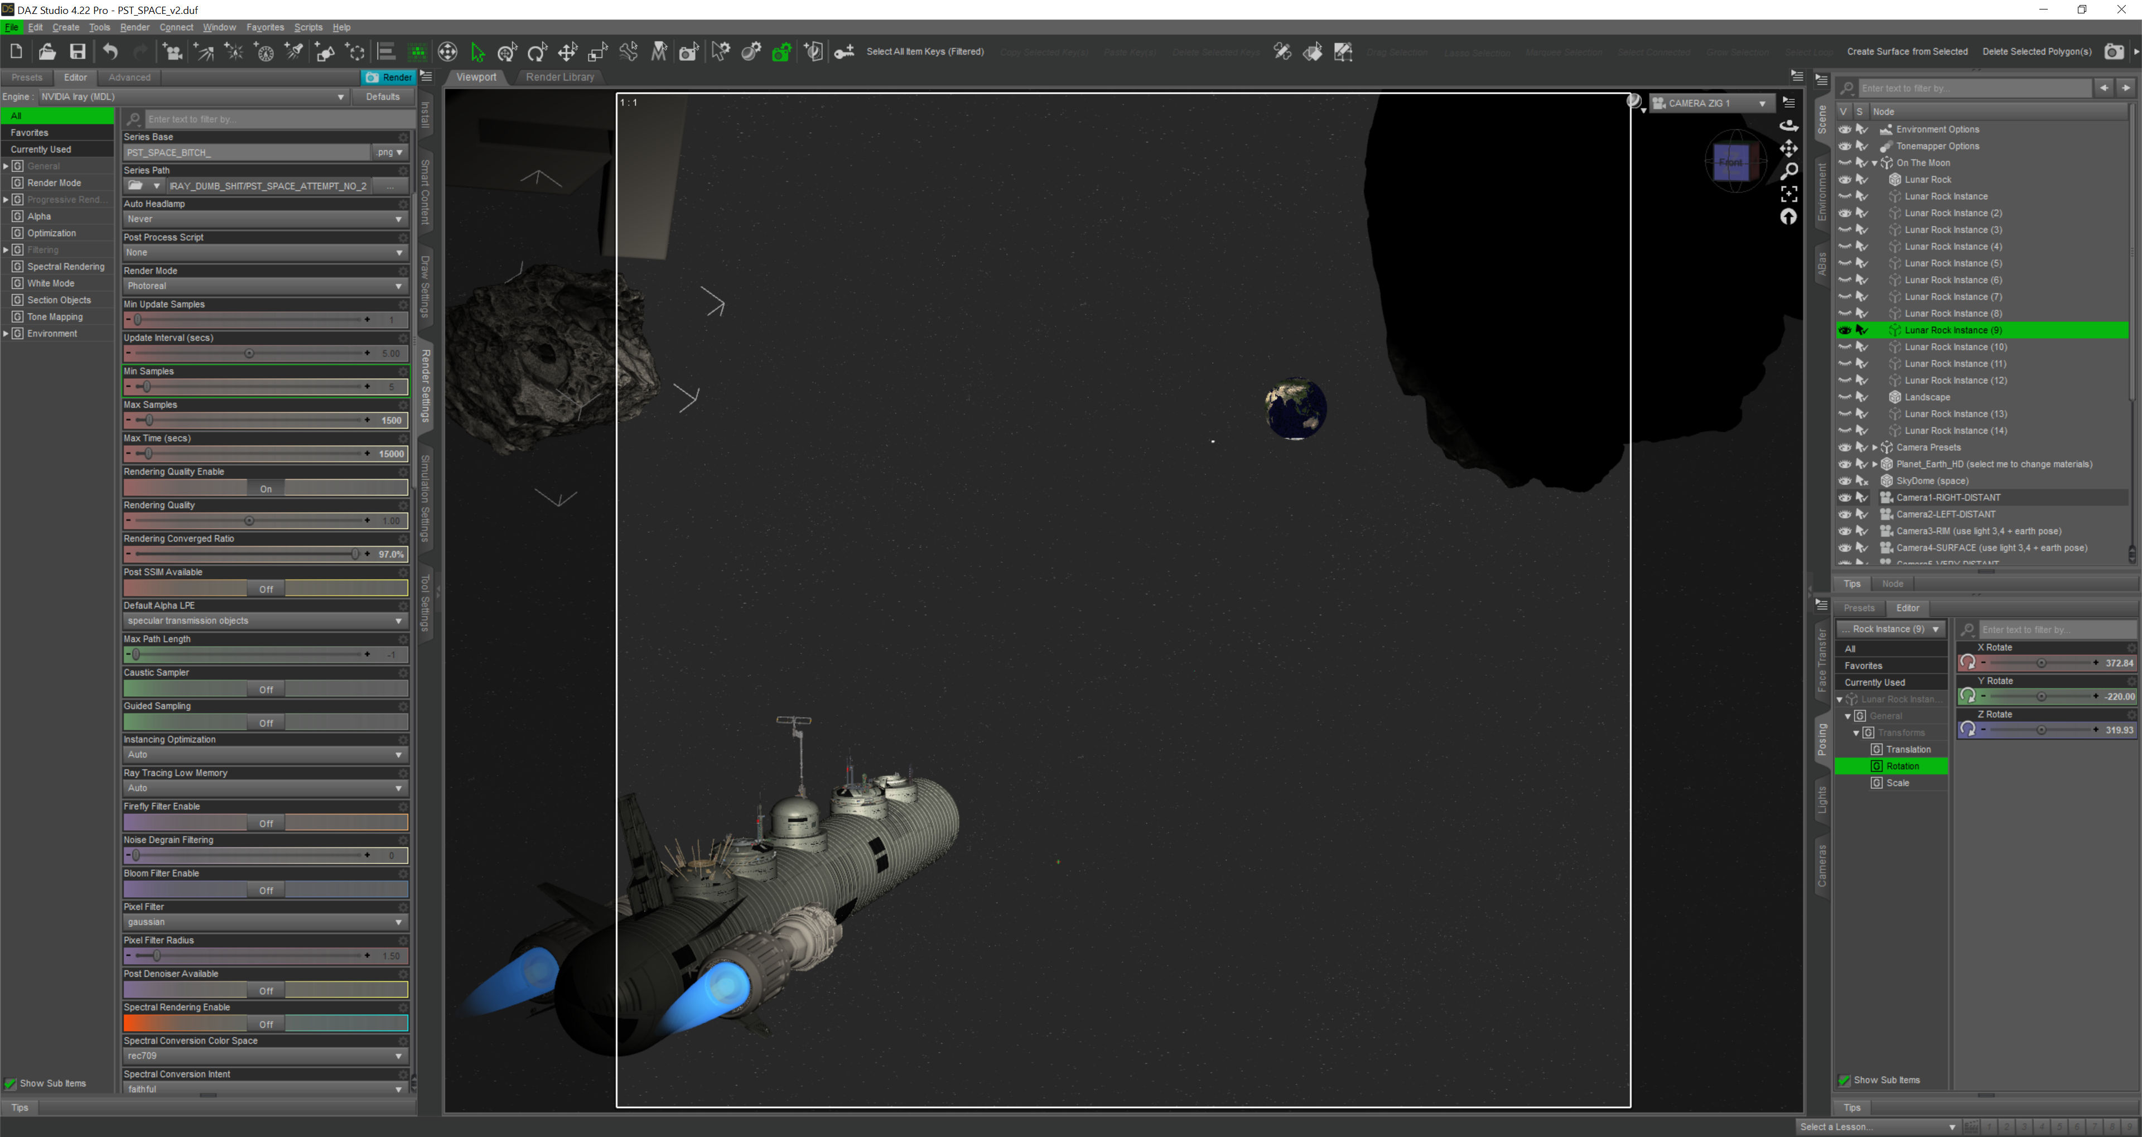Create a new camera from the toolbar

pyautogui.click(x=173, y=51)
